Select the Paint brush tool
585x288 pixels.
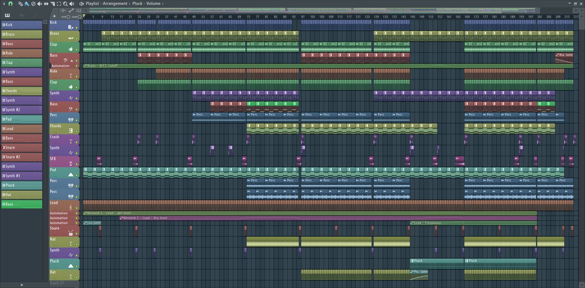pos(27,4)
